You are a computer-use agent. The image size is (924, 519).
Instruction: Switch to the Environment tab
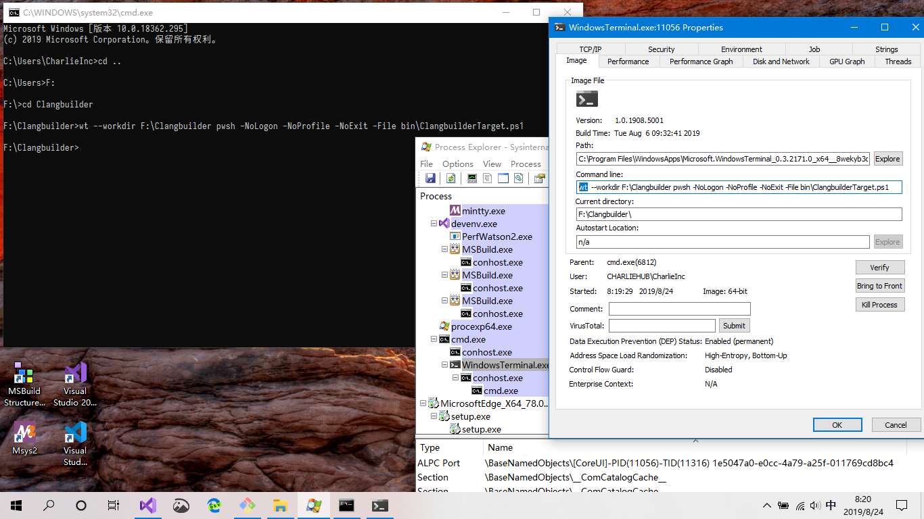[x=741, y=49]
